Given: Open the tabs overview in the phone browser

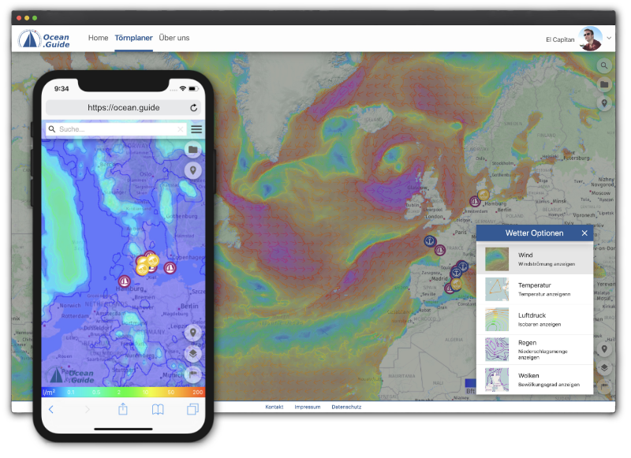Looking at the screenshot, I should [192, 409].
